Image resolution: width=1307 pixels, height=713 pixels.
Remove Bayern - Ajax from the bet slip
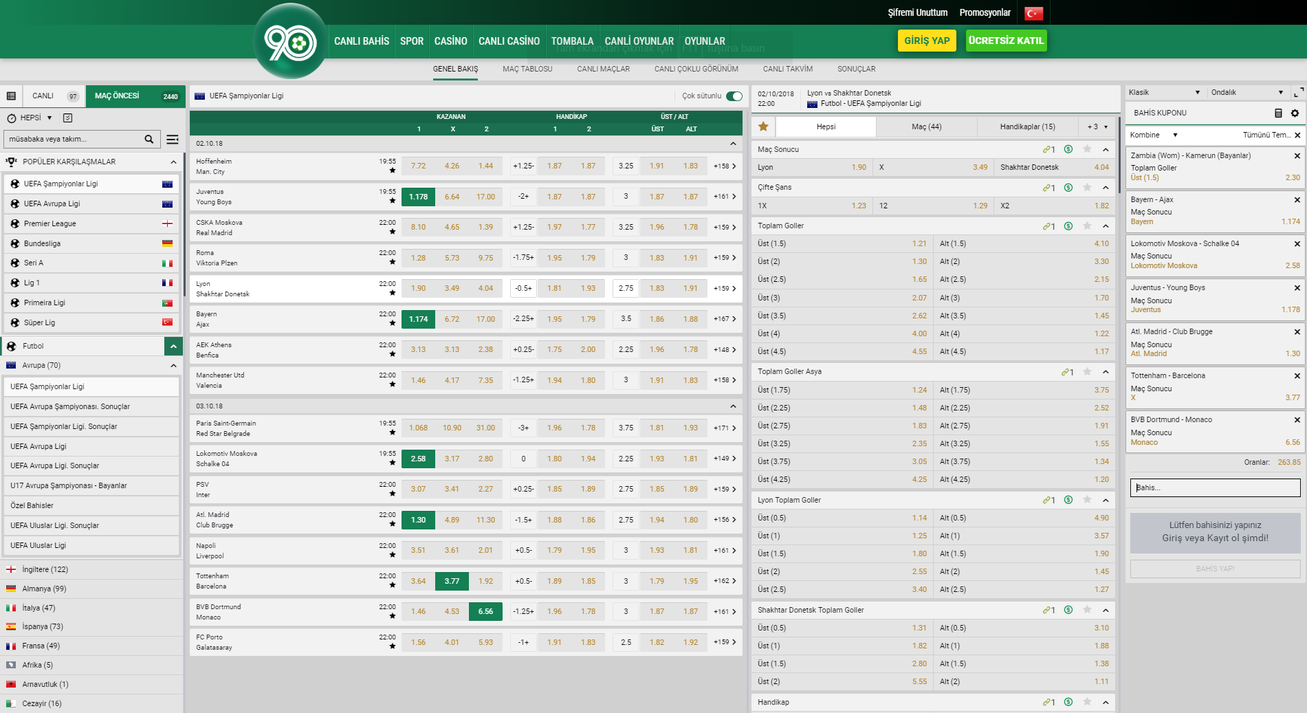pos(1297,200)
